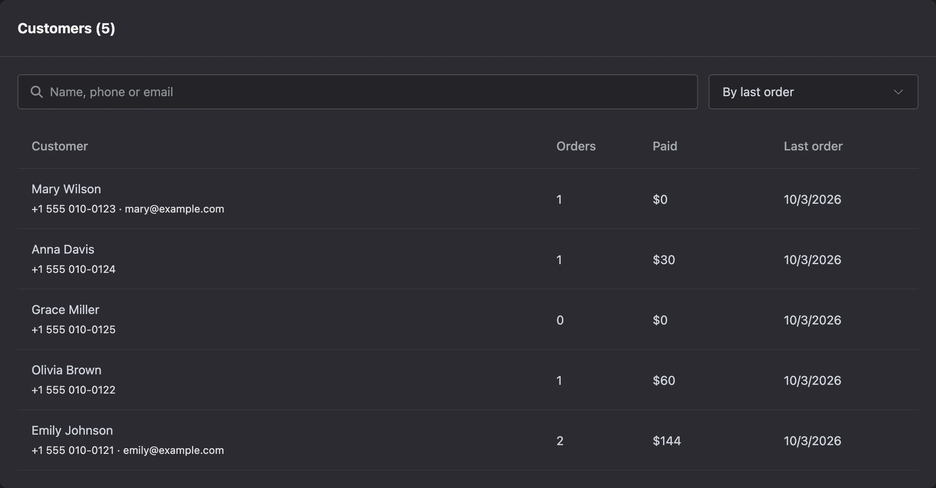Click the Paid column header
Screen dimensions: 936x488
point(665,146)
